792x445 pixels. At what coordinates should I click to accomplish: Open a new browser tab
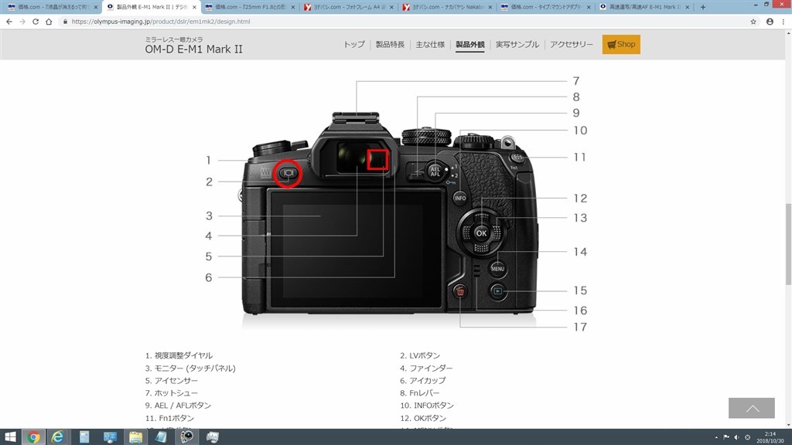[x=702, y=7]
